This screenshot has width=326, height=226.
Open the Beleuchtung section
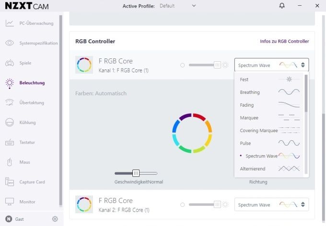[32, 83]
